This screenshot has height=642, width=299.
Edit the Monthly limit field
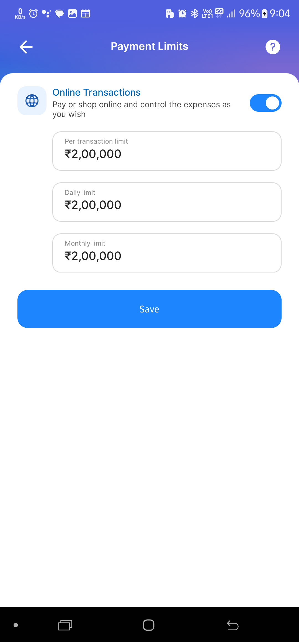pyautogui.click(x=167, y=253)
